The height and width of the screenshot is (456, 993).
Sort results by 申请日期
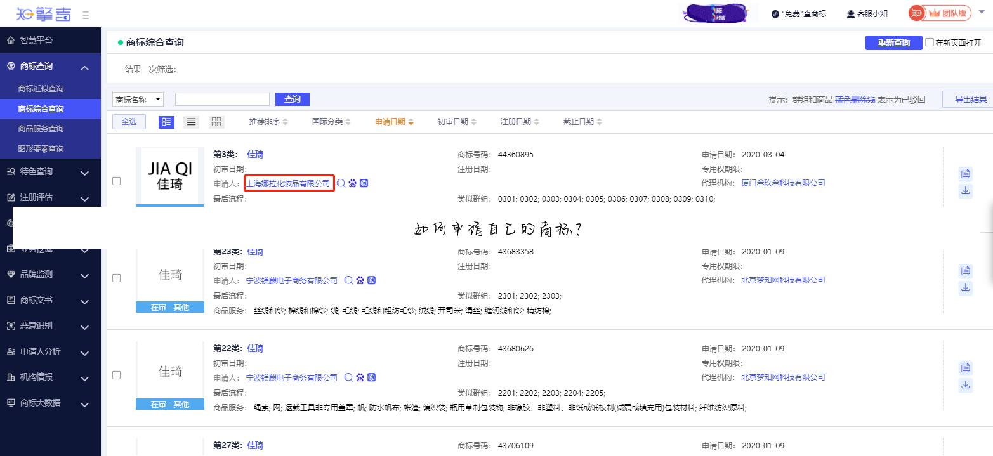(x=393, y=122)
